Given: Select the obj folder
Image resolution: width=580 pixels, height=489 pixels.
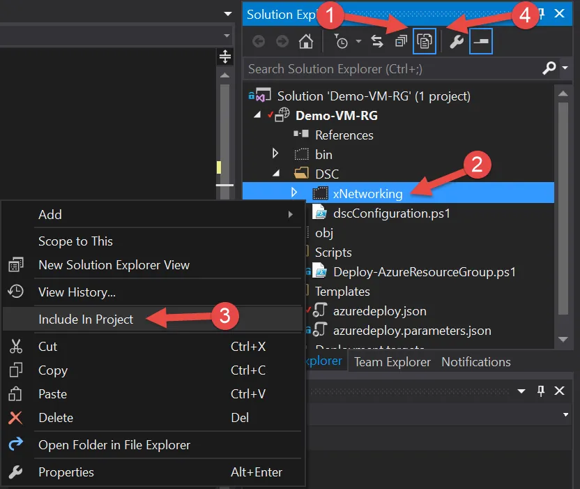Looking at the screenshot, I should coord(324,233).
